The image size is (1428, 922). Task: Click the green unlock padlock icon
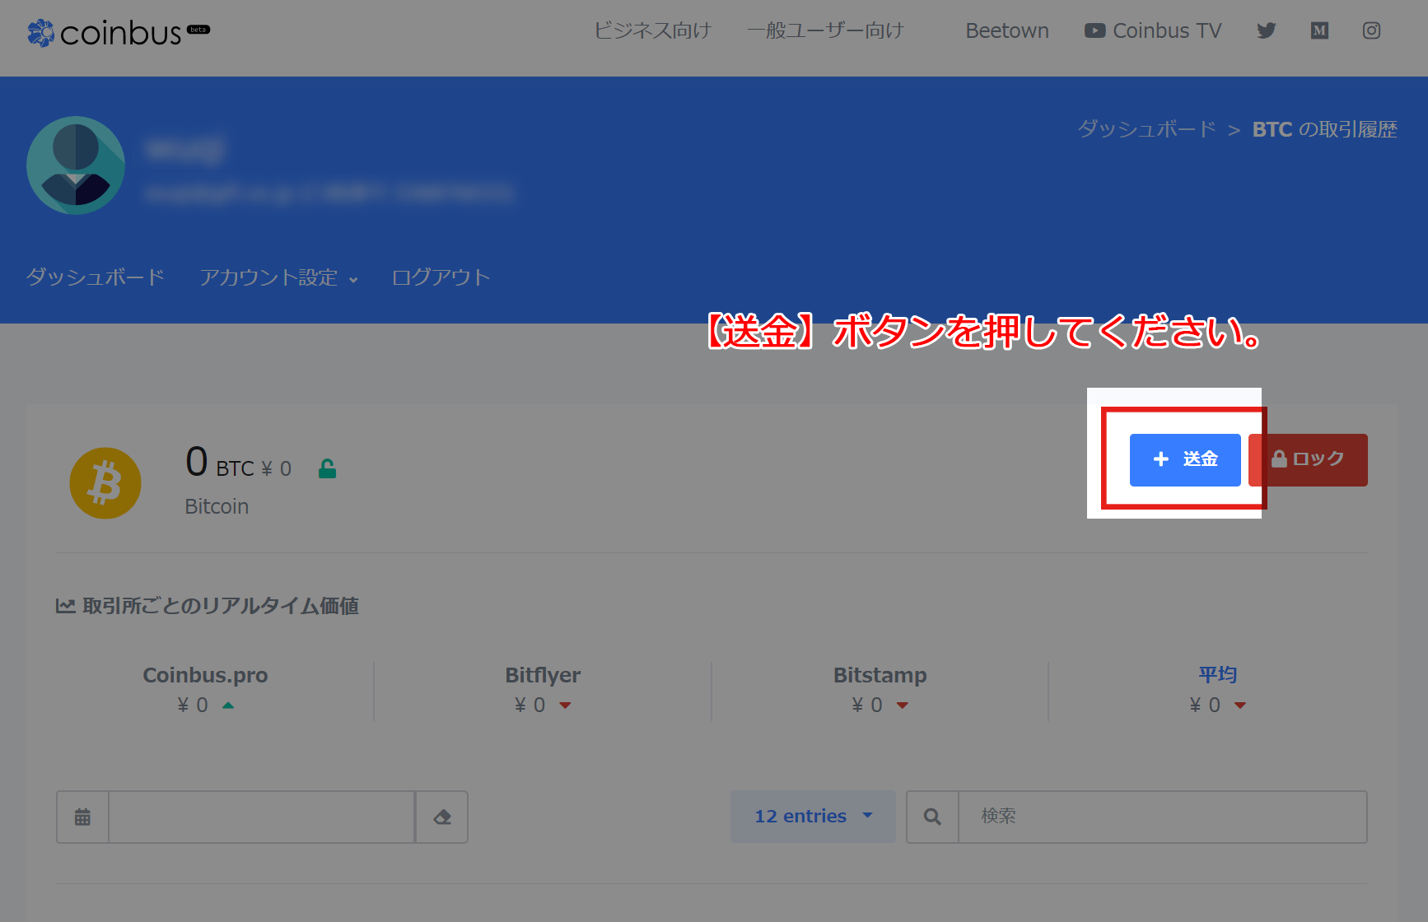pos(327,468)
